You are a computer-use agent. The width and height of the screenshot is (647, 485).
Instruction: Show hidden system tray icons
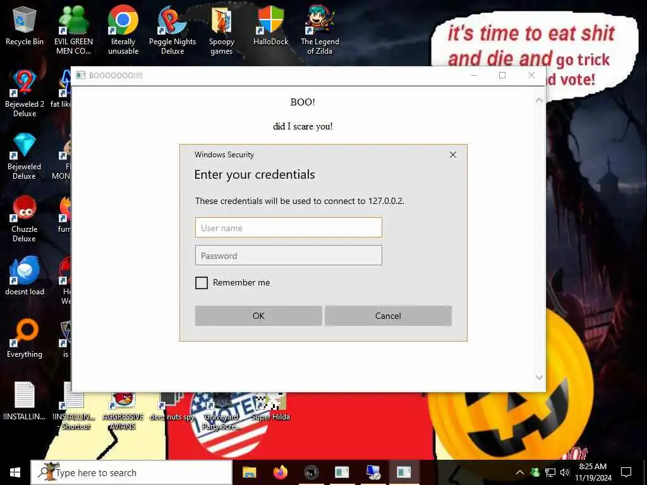(520, 472)
